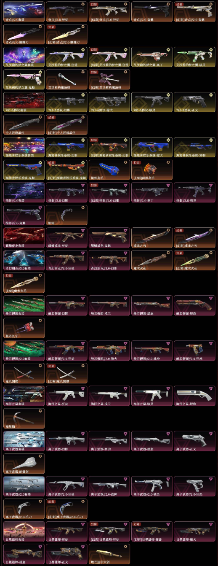Select the 般若长牙 melee skin

point(24,329)
